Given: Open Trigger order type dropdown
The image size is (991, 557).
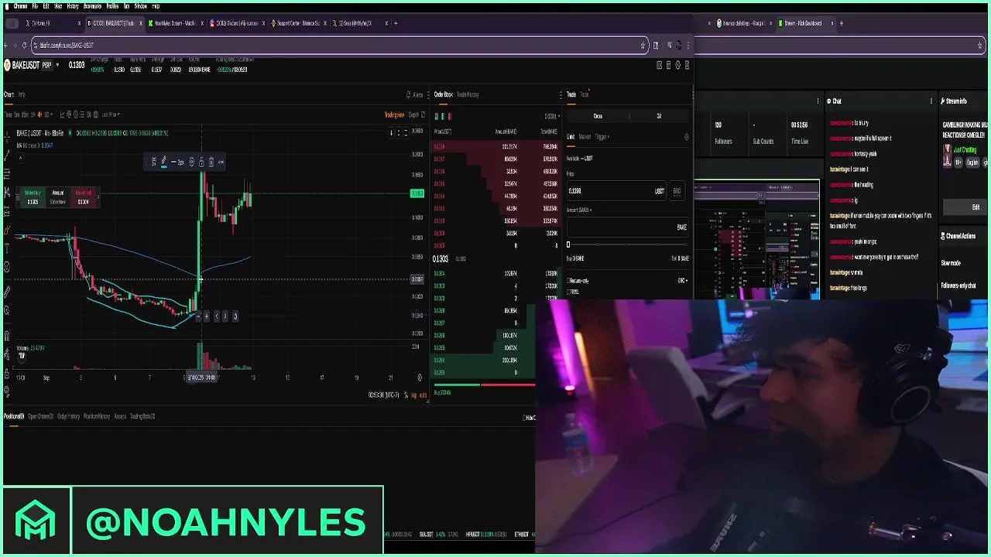Looking at the screenshot, I should coord(602,137).
